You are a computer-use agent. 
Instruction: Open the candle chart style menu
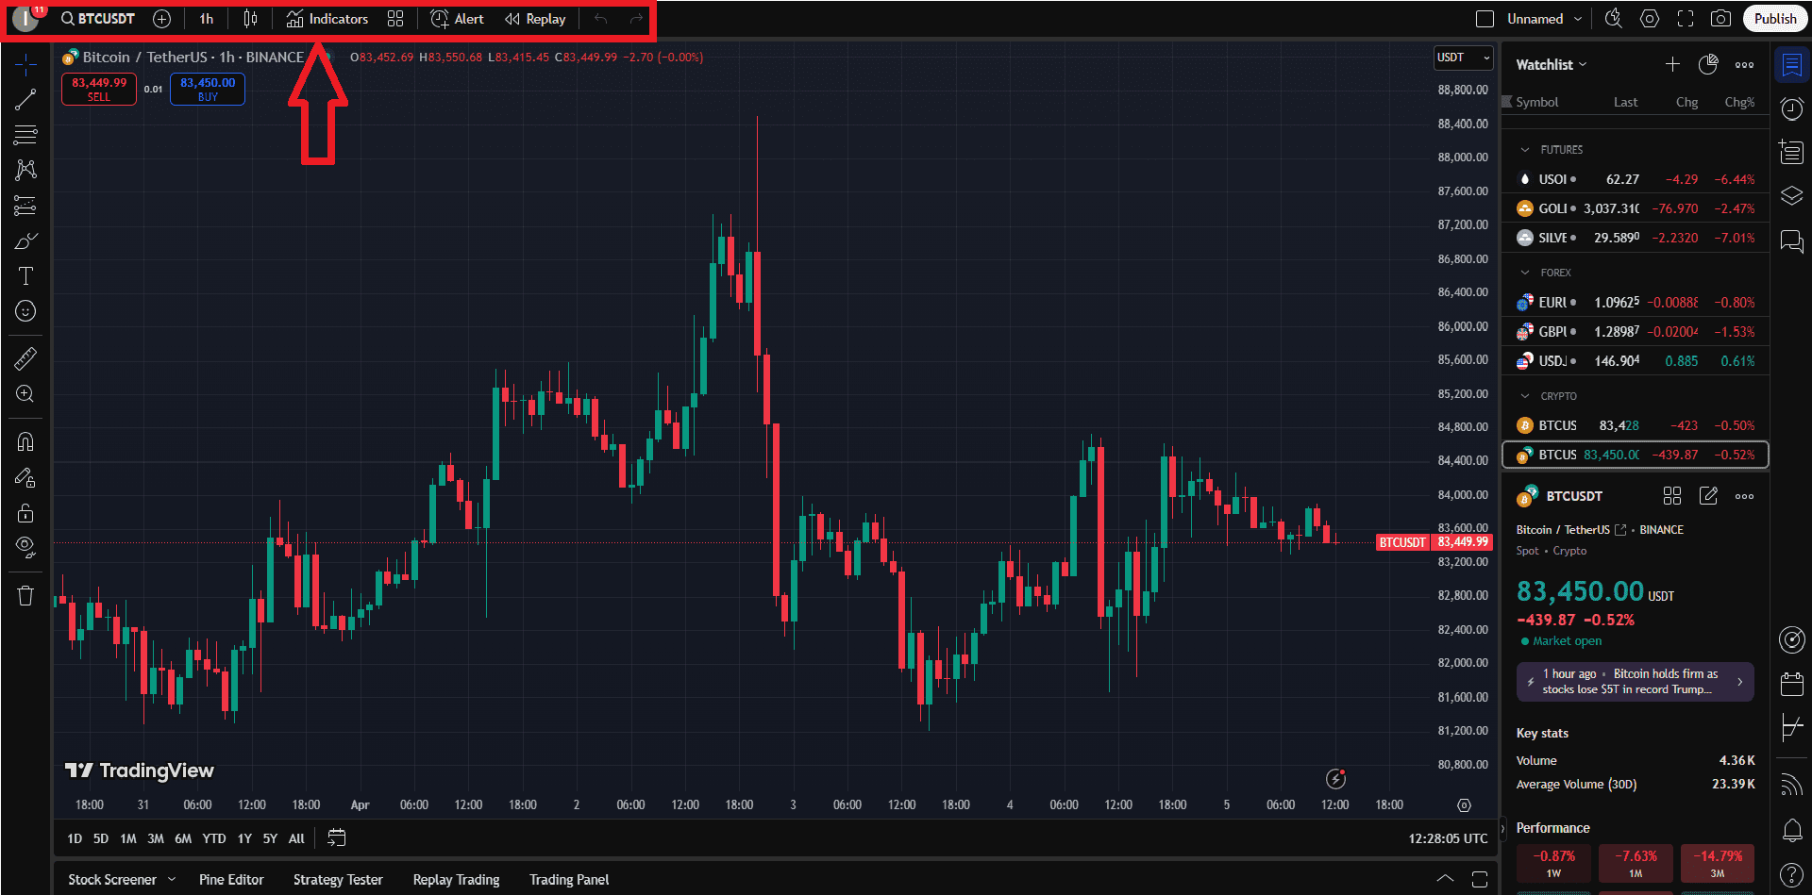pos(250,19)
